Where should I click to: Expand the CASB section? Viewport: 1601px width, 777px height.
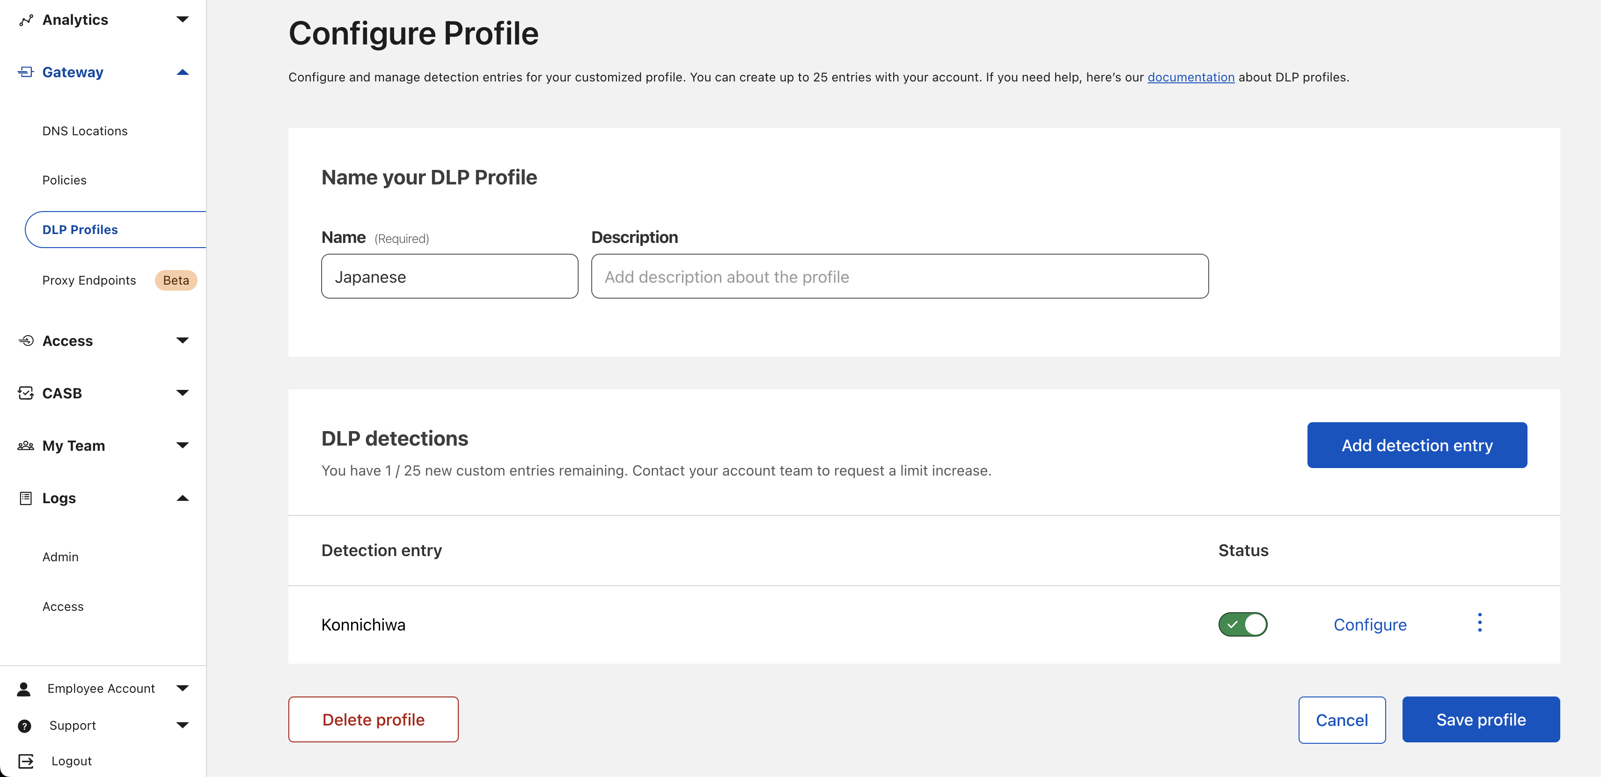(x=182, y=393)
